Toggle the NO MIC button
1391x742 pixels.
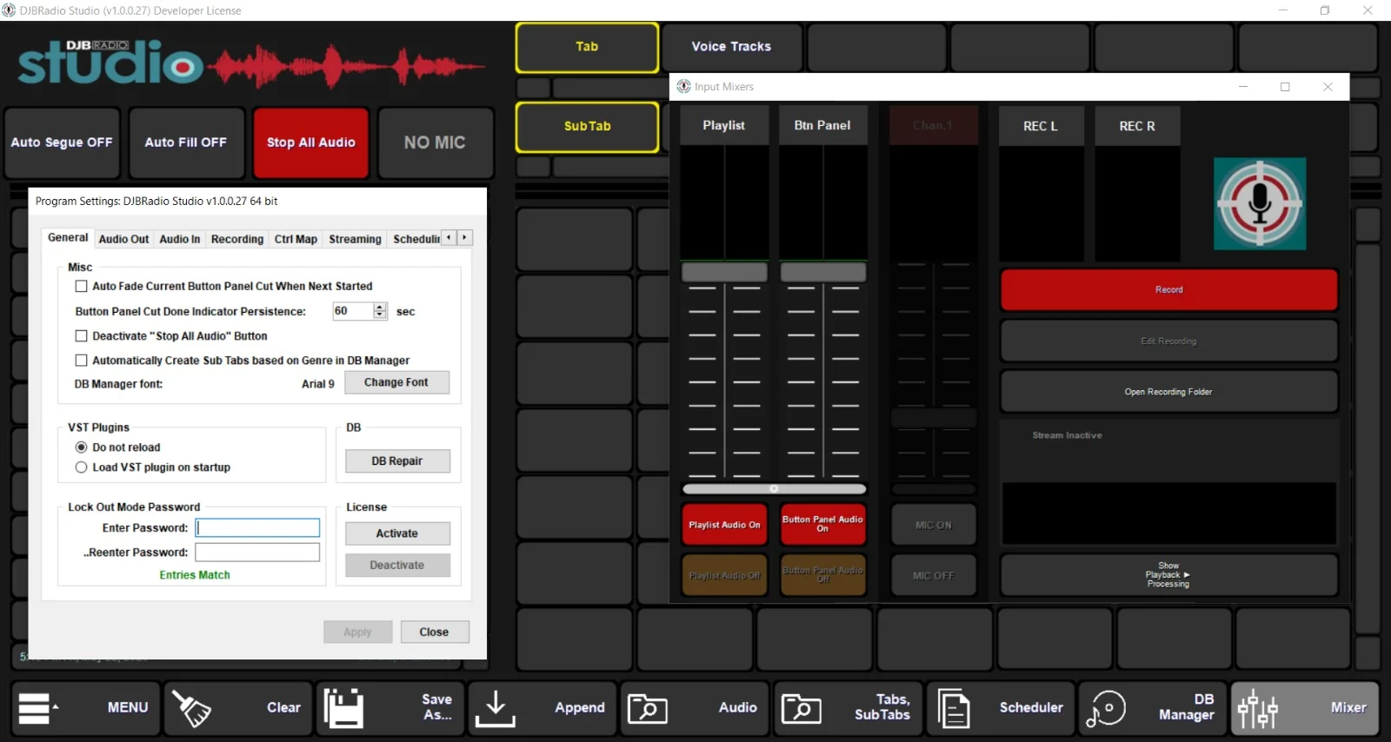435,142
